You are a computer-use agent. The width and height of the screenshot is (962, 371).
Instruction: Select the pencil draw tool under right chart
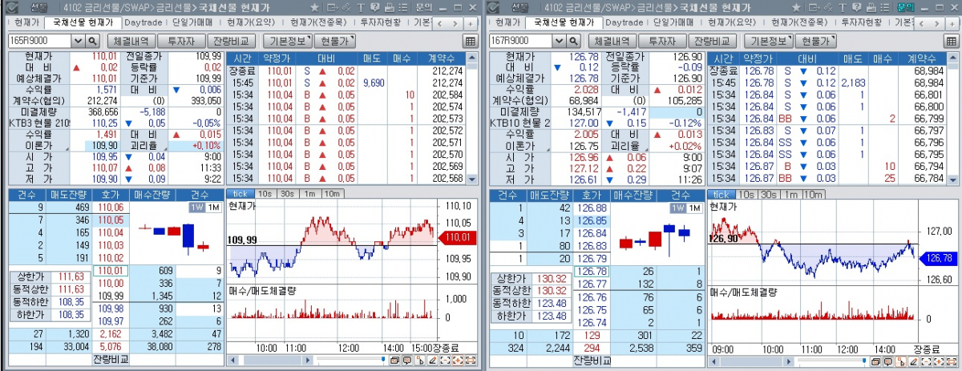point(913,361)
